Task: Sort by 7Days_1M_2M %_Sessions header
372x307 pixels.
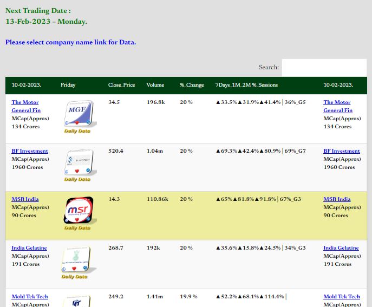Action: pos(246,85)
